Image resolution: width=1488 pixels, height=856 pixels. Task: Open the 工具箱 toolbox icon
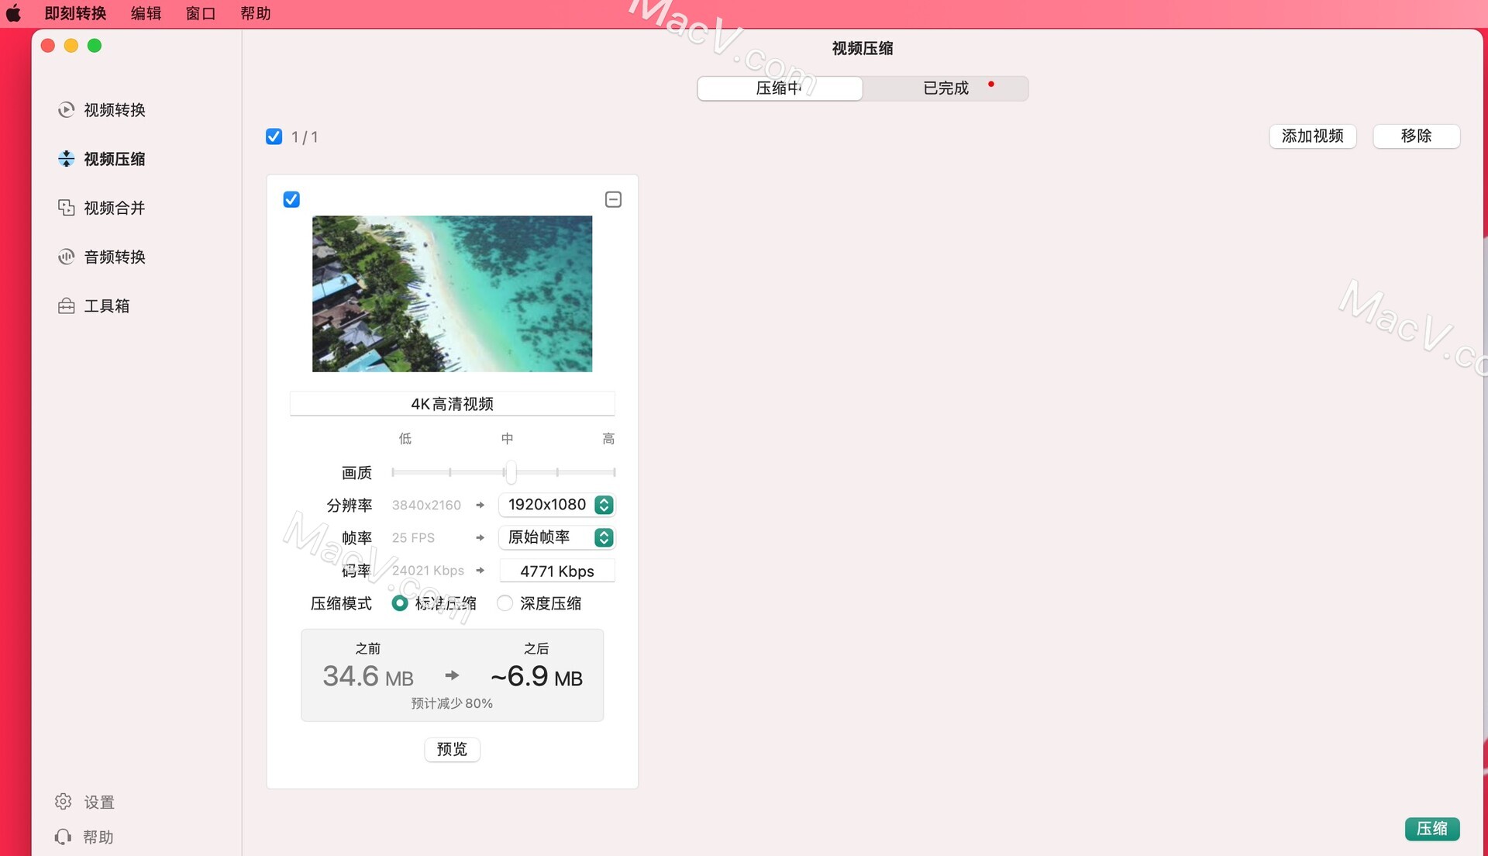coord(67,306)
